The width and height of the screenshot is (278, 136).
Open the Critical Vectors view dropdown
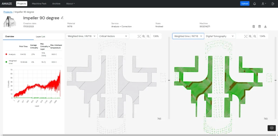tap(113, 36)
